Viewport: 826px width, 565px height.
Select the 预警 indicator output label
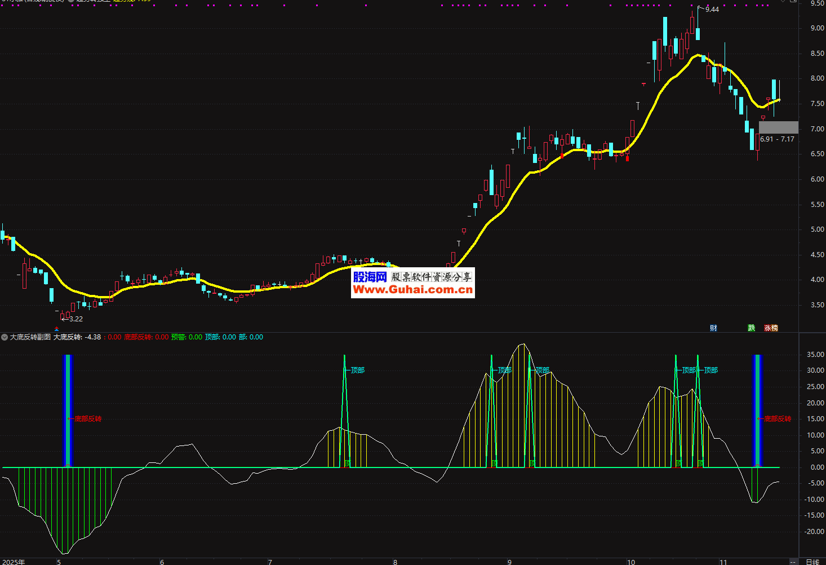178,337
